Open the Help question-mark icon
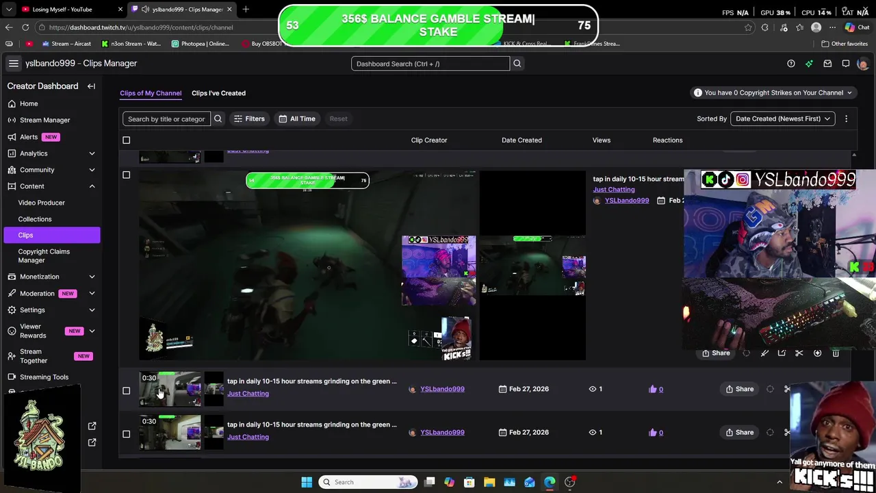876x493 pixels. pyautogui.click(x=791, y=64)
